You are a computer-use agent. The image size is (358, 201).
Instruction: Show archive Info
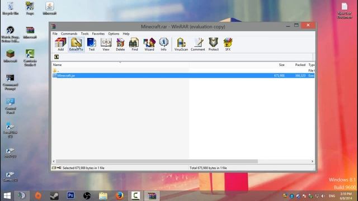coord(163,44)
